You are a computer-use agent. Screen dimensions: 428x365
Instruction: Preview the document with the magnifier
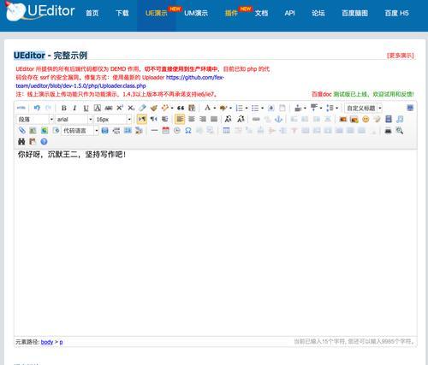point(400,131)
